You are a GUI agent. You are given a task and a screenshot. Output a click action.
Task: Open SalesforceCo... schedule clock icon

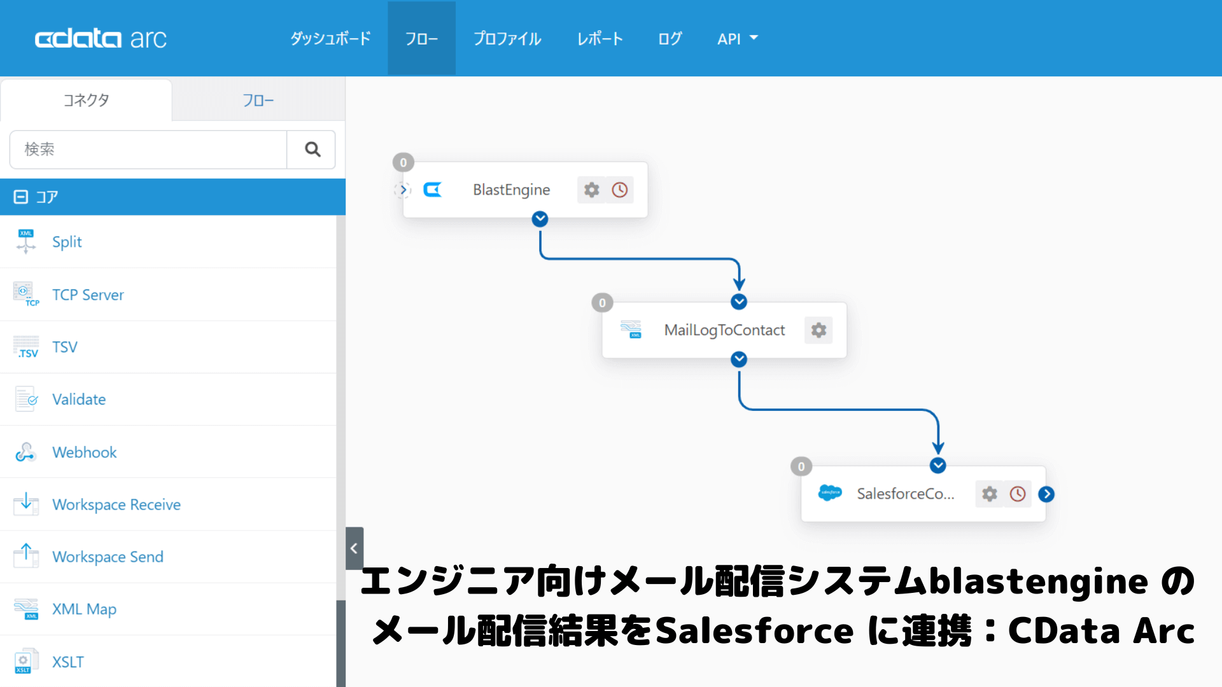click(x=1018, y=494)
